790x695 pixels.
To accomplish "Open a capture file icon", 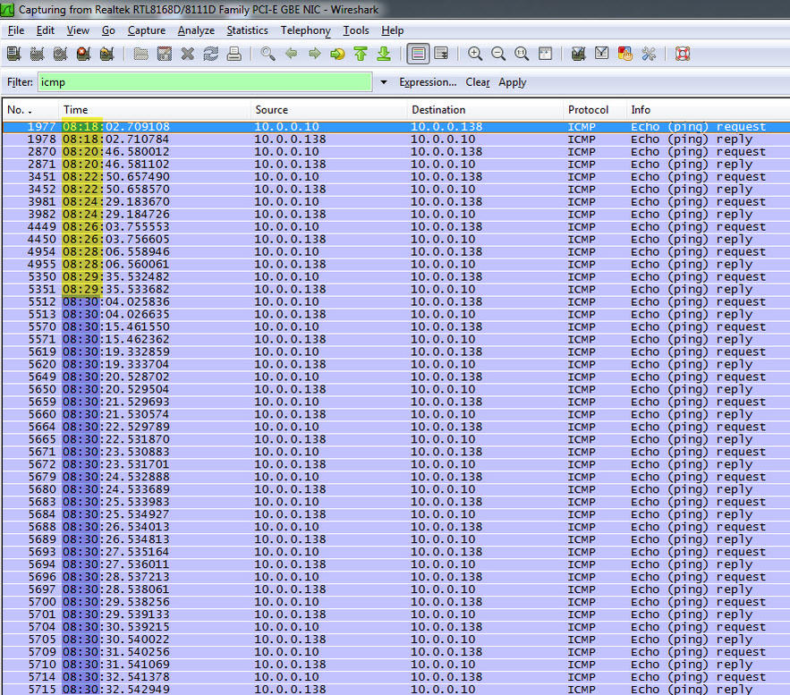I will [x=140, y=54].
